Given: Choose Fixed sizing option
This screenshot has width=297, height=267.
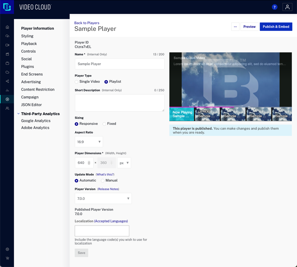Looking at the screenshot, I should coord(104,124).
